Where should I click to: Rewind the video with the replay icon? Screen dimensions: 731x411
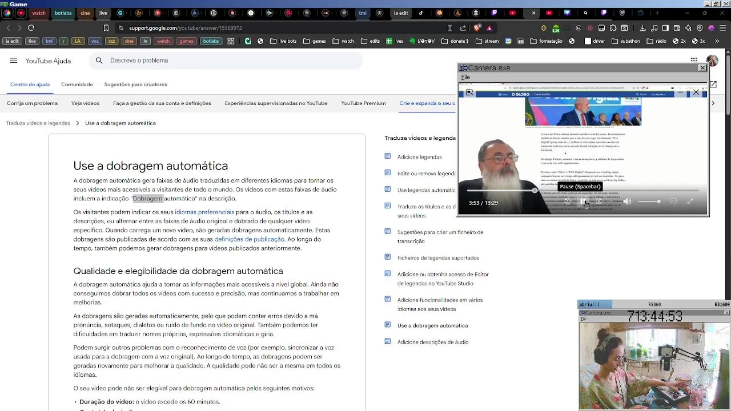[x=567, y=202]
